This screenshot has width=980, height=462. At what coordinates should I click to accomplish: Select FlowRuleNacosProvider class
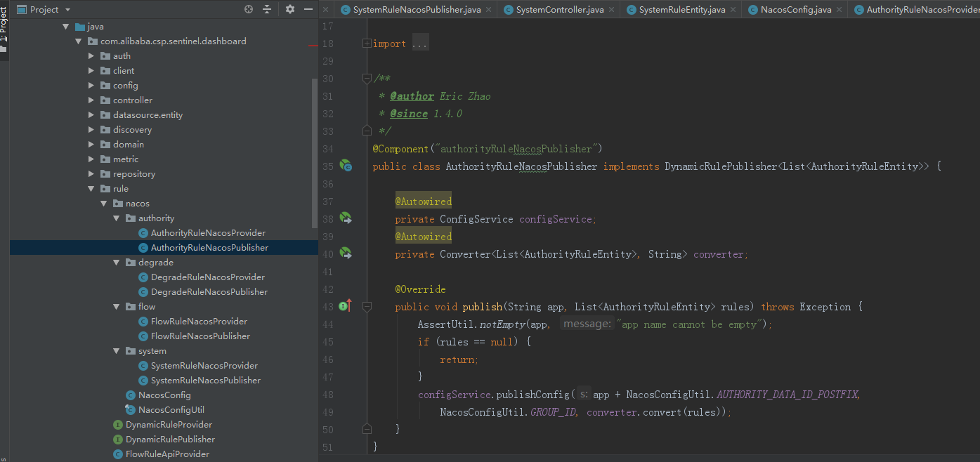point(199,322)
